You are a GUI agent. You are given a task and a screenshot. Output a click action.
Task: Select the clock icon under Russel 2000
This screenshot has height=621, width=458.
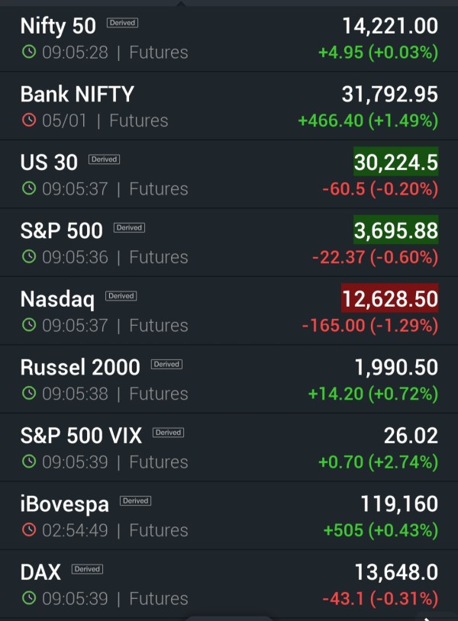tap(29, 394)
